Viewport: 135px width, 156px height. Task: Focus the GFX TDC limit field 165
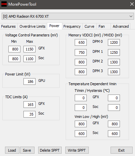click(x=29, y=105)
